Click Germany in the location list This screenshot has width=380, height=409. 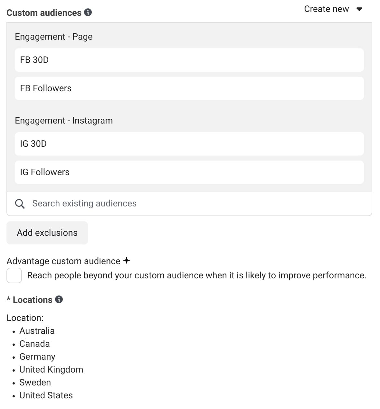pos(37,357)
